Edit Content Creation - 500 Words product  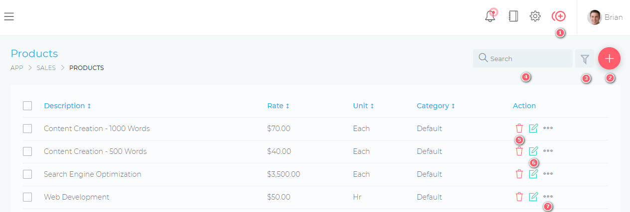pos(533,151)
